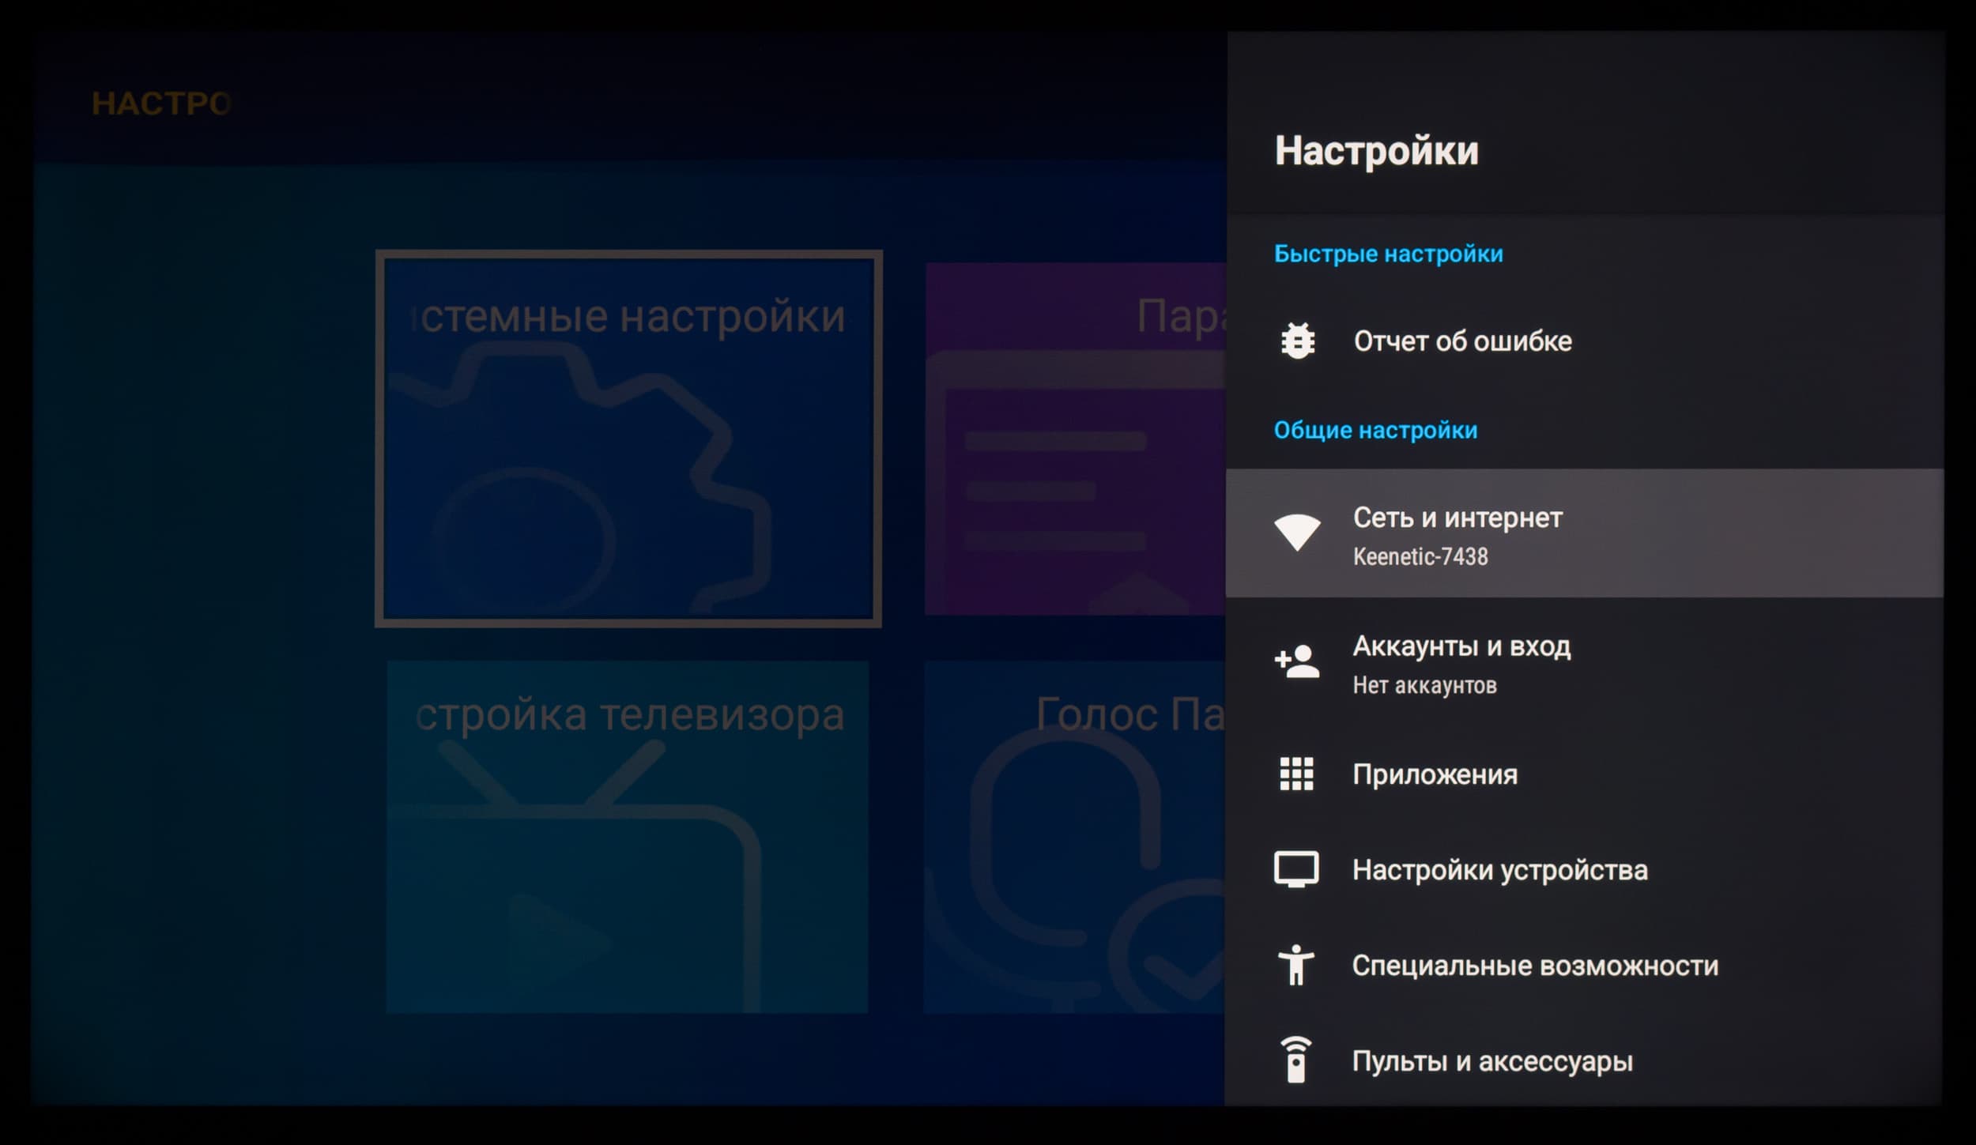
Task: Open Специальные возможности
Action: point(1534,966)
